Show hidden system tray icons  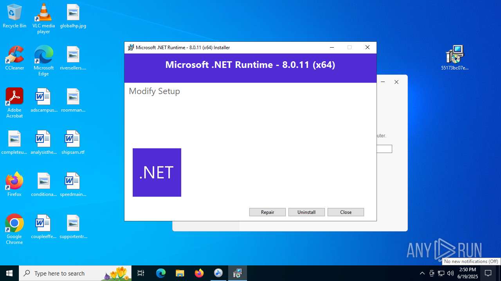click(x=422, y=273)
